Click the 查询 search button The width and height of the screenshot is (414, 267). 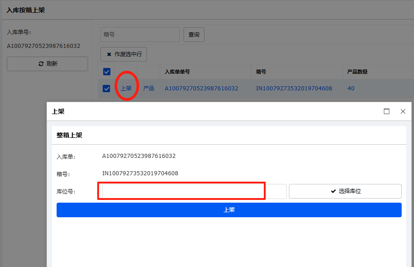pos(194,35)
